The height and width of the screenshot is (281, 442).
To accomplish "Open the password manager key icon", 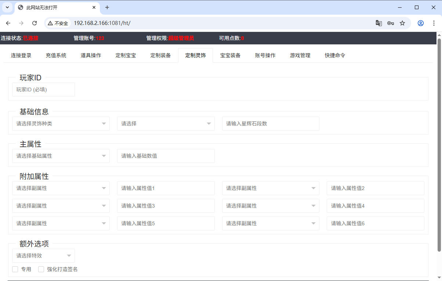I will tap(390, 23).
